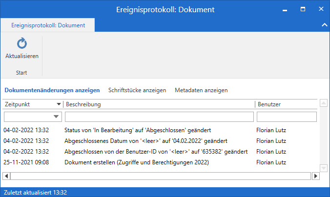Click the vertical scrollbar down arrow
The image size is (330, 197).
323,168
